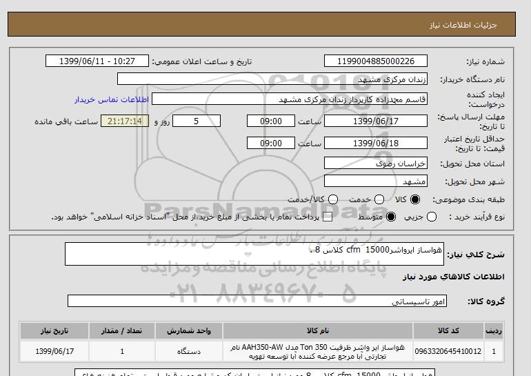Click the need date cell 1399/06/17 in the table
Viewport: 531px width, 376px height.
pos(54,351)
